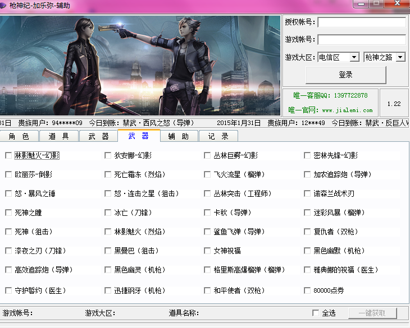Go to the first 武器 tab
Image resolution: width=410 pixels, height=328 pixels.
tap(99, 136)
